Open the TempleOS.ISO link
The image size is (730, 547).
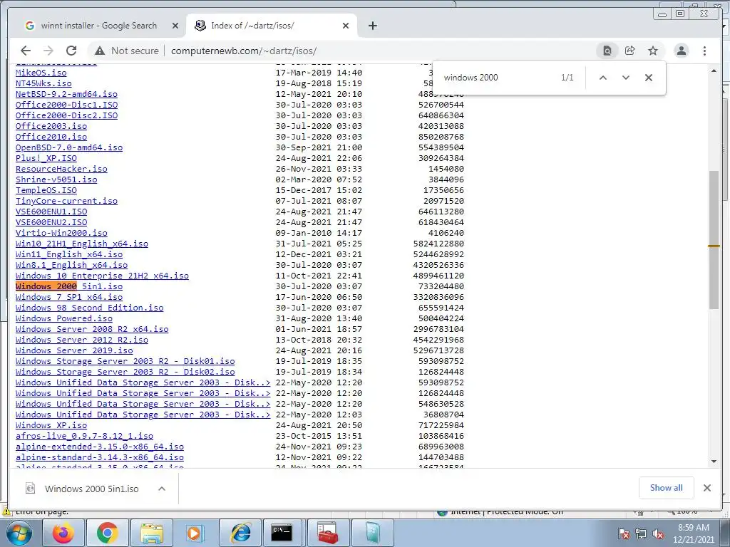[x=46, y=190]
